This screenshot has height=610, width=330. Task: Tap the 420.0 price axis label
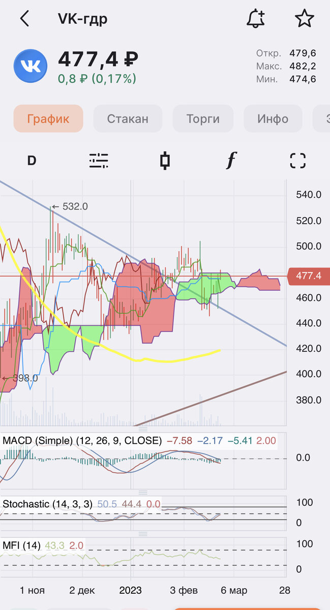309,348
